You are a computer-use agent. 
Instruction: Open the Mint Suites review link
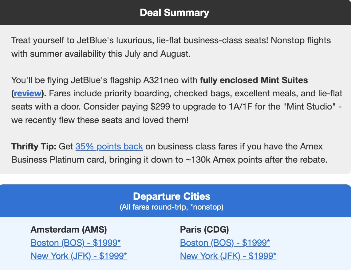pos(27,93)
